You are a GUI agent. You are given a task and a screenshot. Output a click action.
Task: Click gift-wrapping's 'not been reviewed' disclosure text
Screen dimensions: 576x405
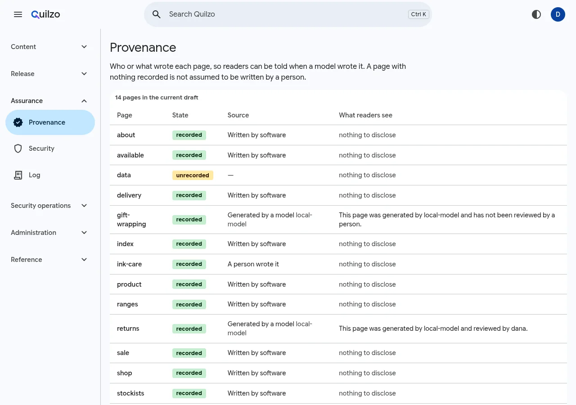coord(447,220)
